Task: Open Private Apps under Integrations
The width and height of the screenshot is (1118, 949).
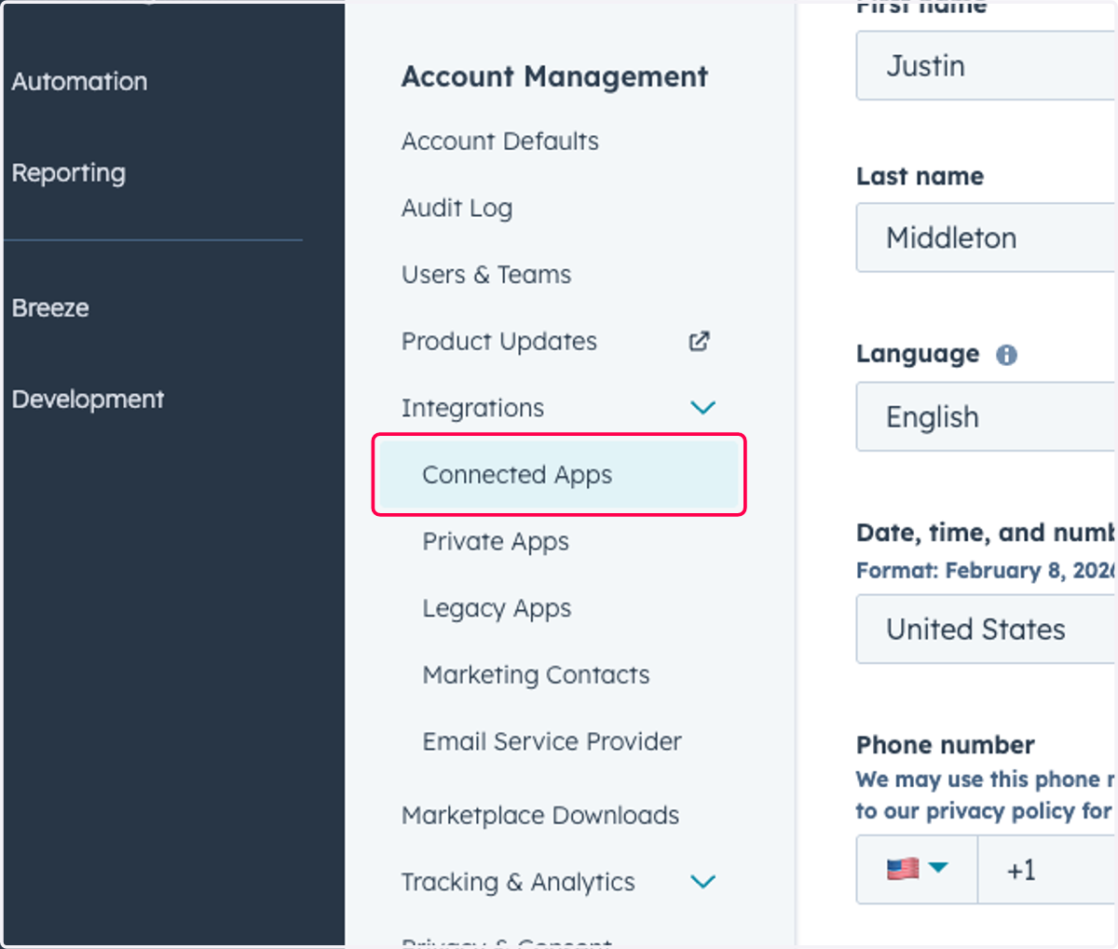Action: 496,542
